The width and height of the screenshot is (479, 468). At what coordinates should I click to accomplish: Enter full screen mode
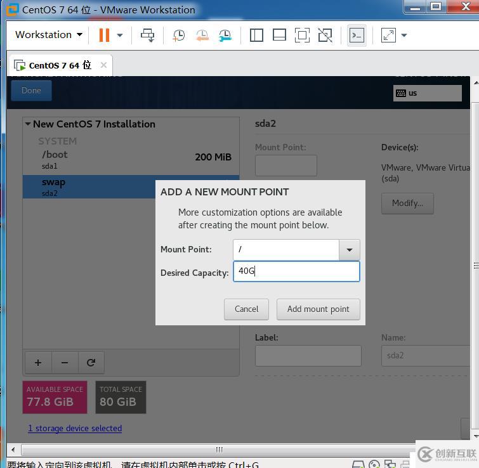302,35
